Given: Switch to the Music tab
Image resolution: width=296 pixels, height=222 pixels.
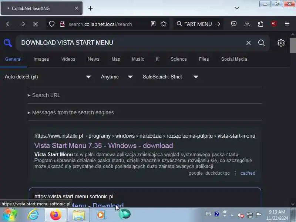Looking at the screenshot, I should click(x=138, y=59).
